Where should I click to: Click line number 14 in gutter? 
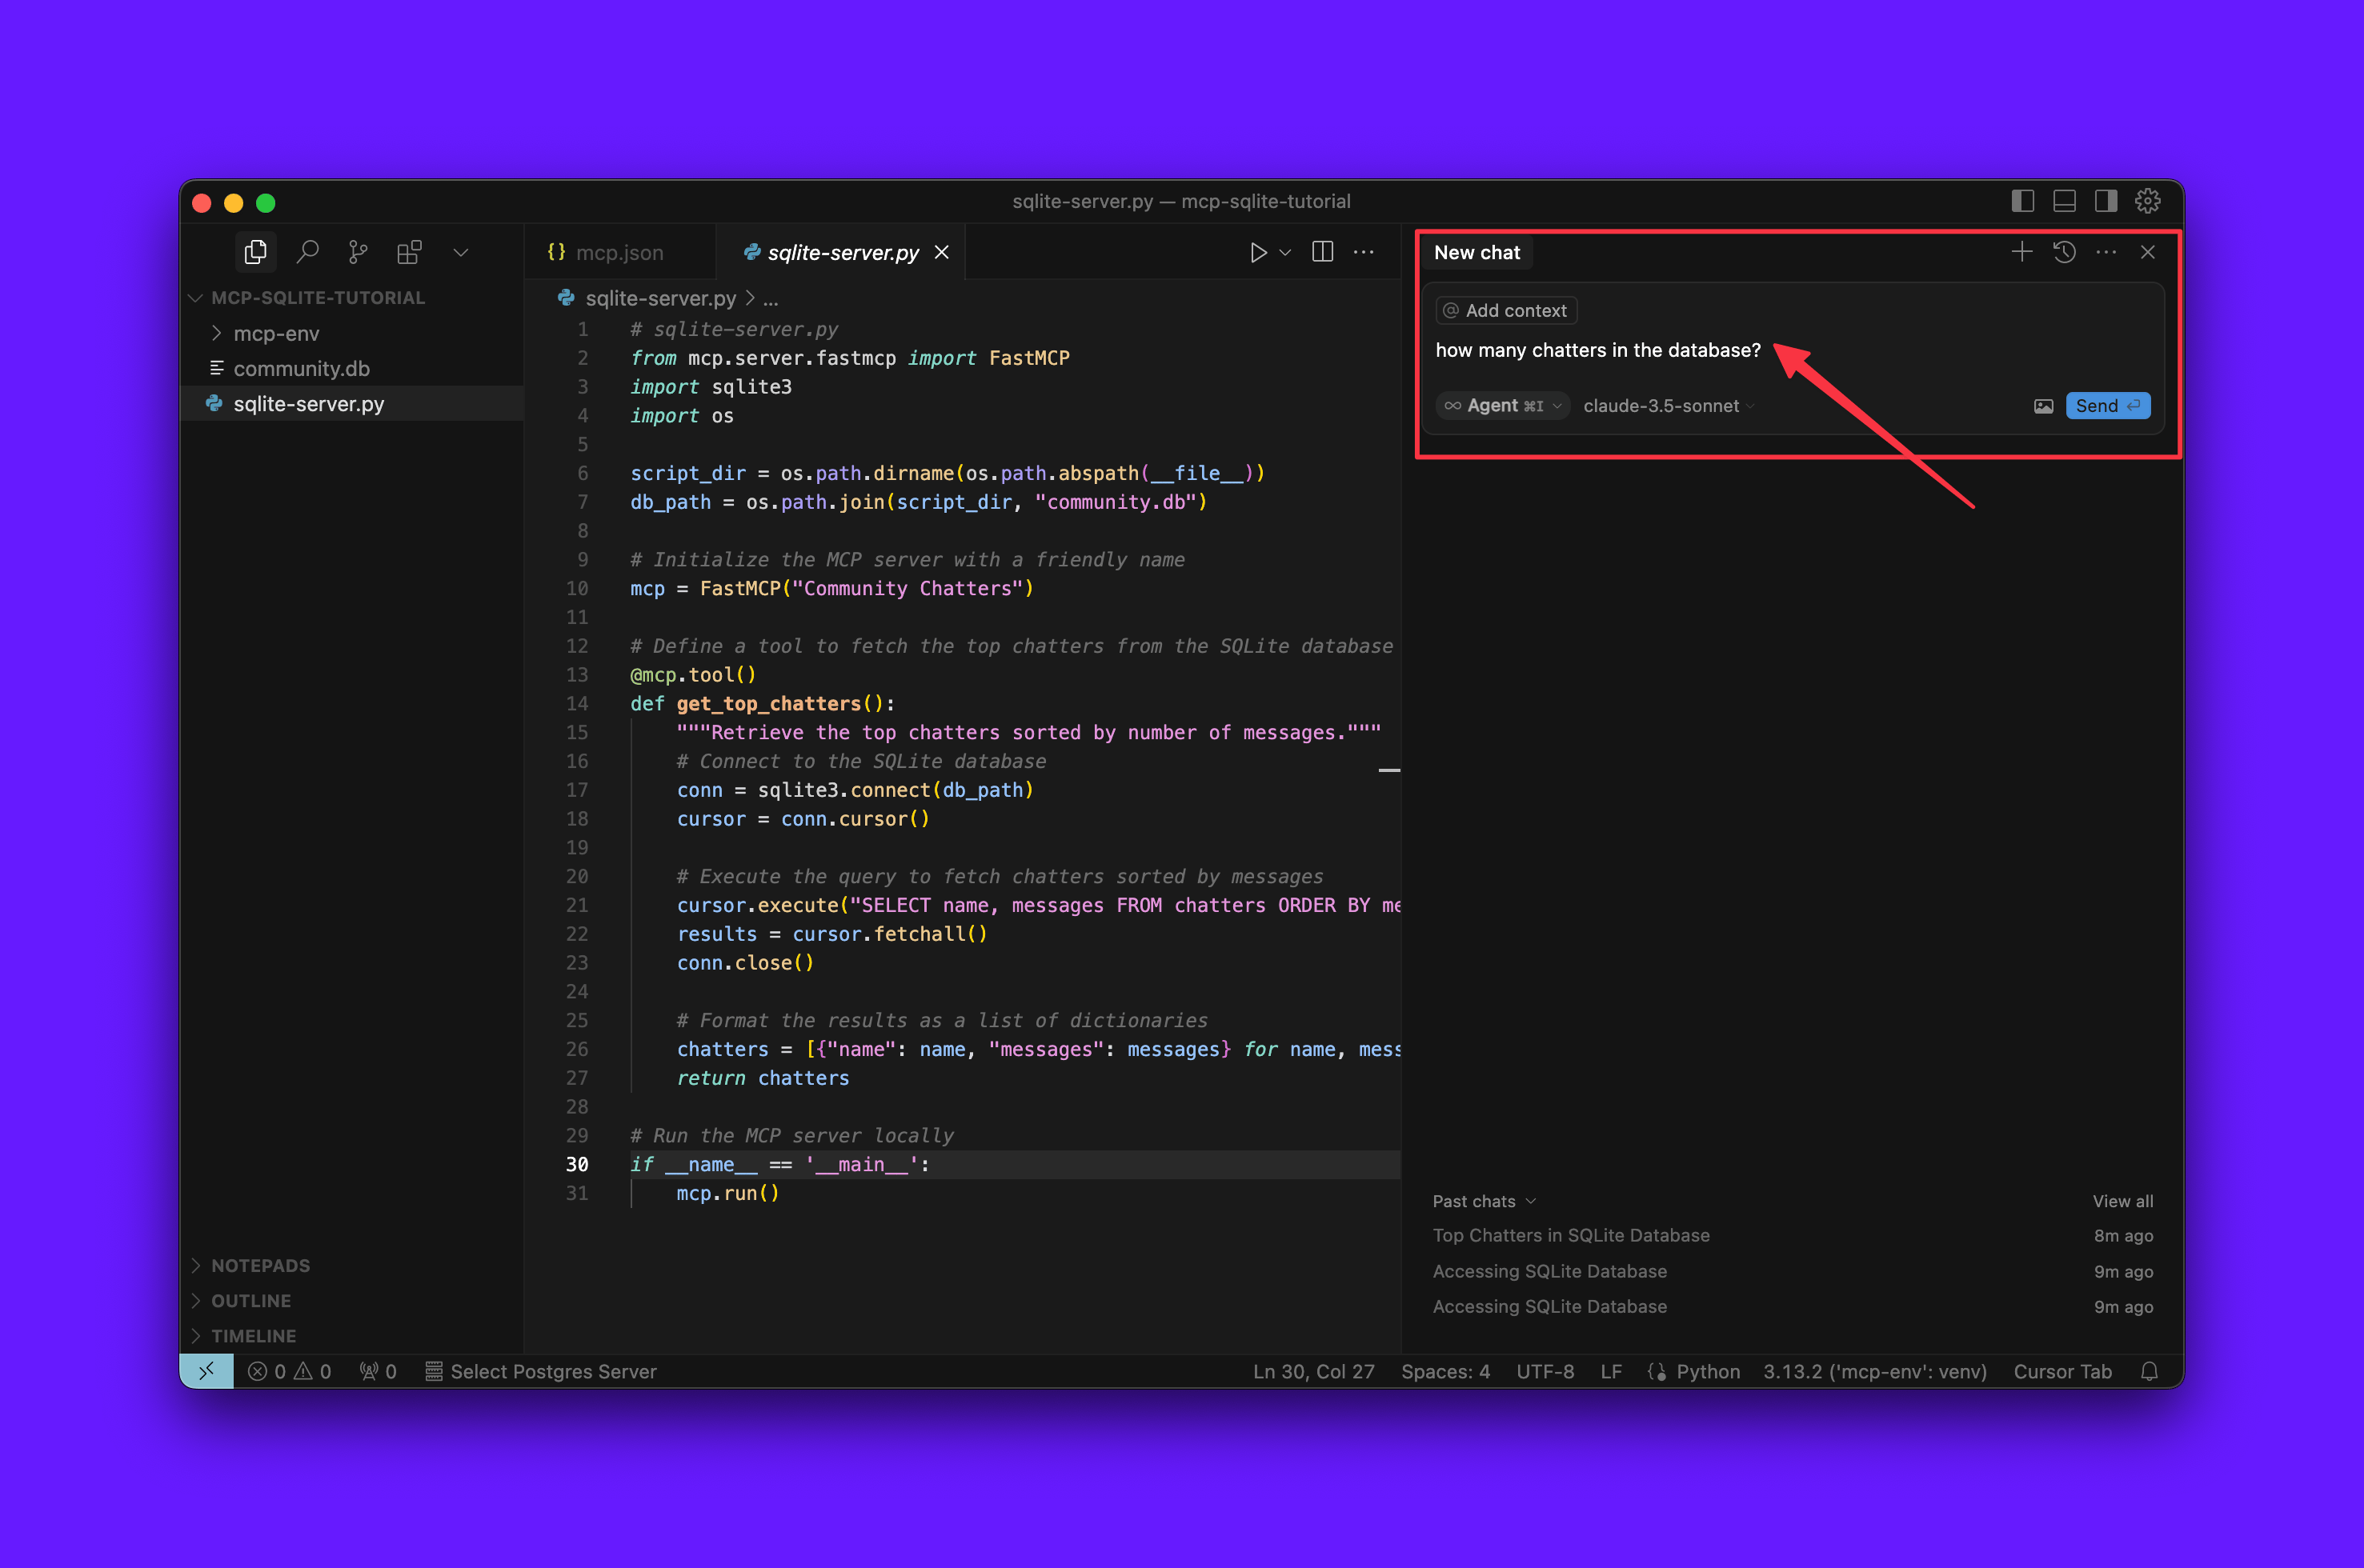(x=577, y=703)
